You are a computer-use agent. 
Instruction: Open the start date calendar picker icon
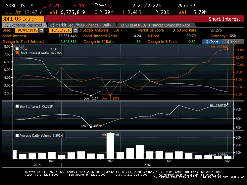click(41, 30)
